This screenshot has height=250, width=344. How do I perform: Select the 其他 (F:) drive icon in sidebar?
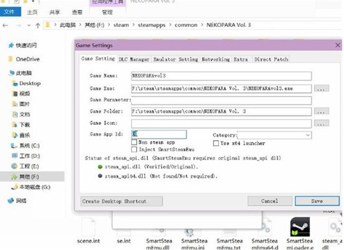coord(14,176)
